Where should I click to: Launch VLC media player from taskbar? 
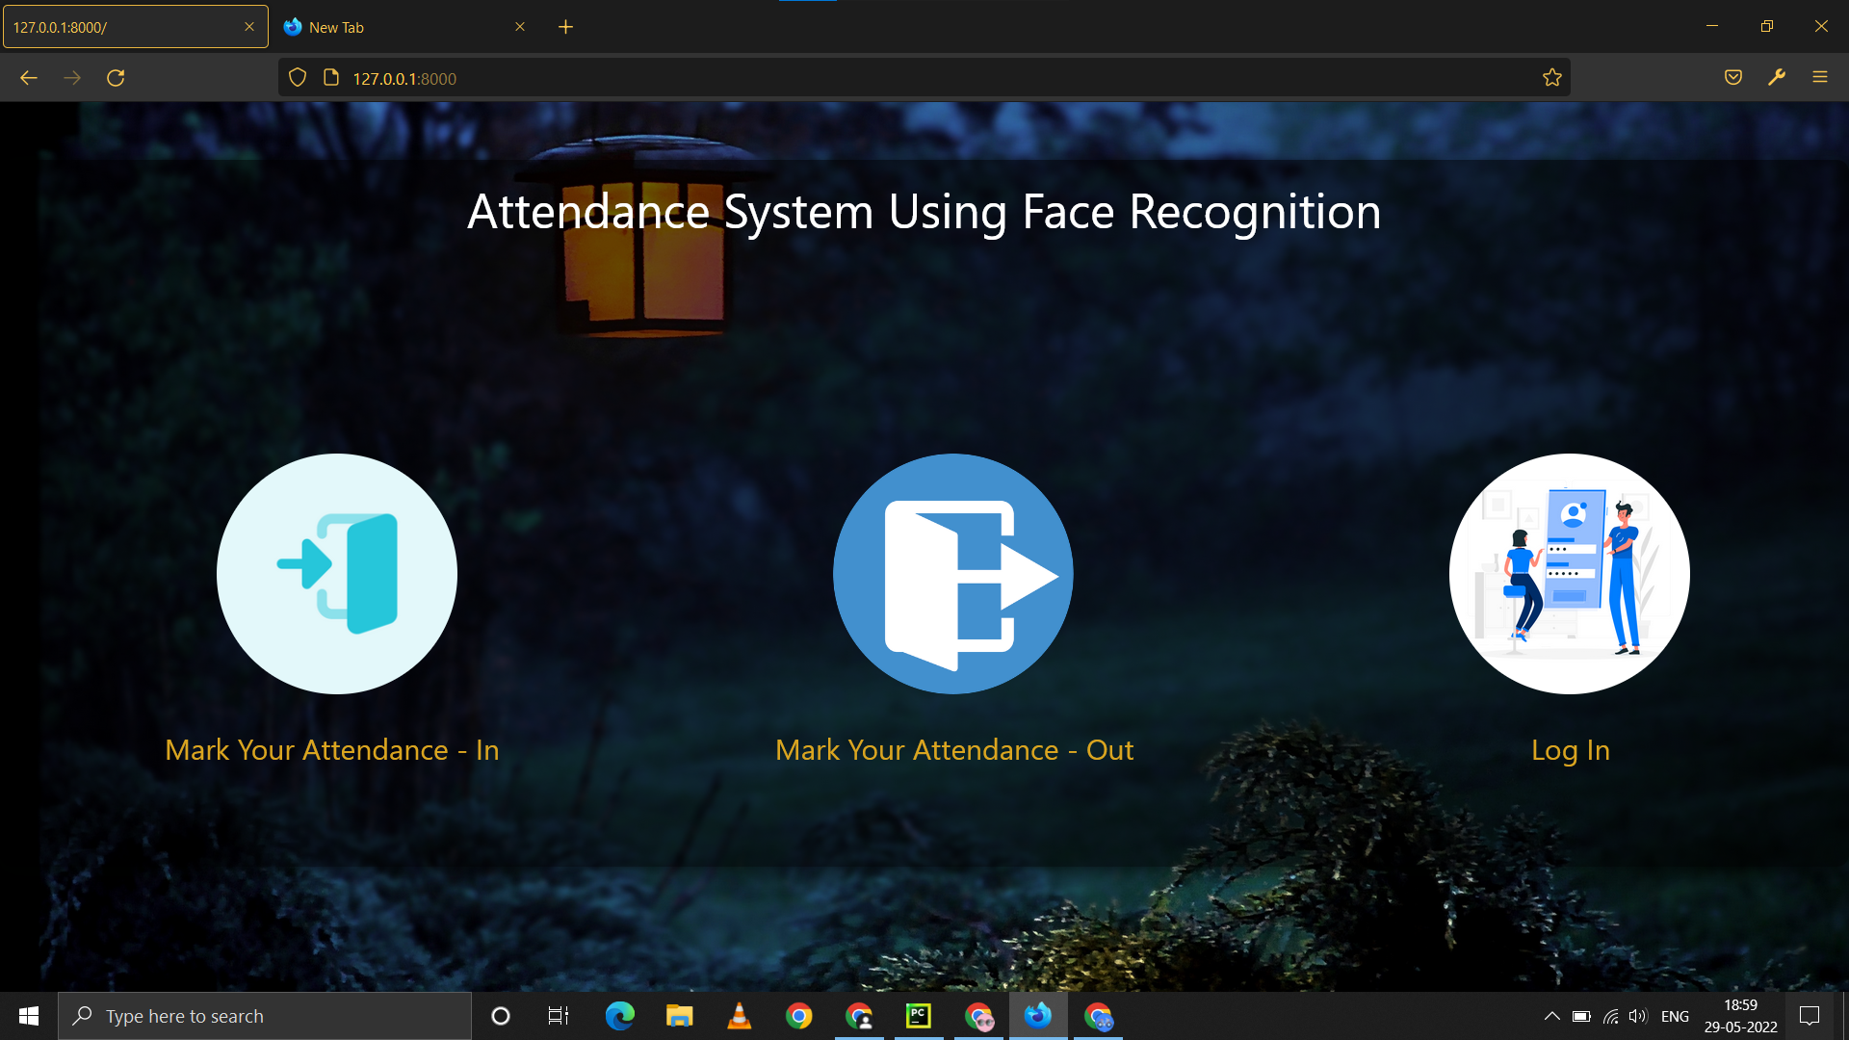[739, 1015]
